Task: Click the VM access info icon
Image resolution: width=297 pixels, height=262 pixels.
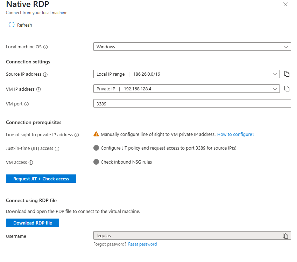Action: pos(31,163)
